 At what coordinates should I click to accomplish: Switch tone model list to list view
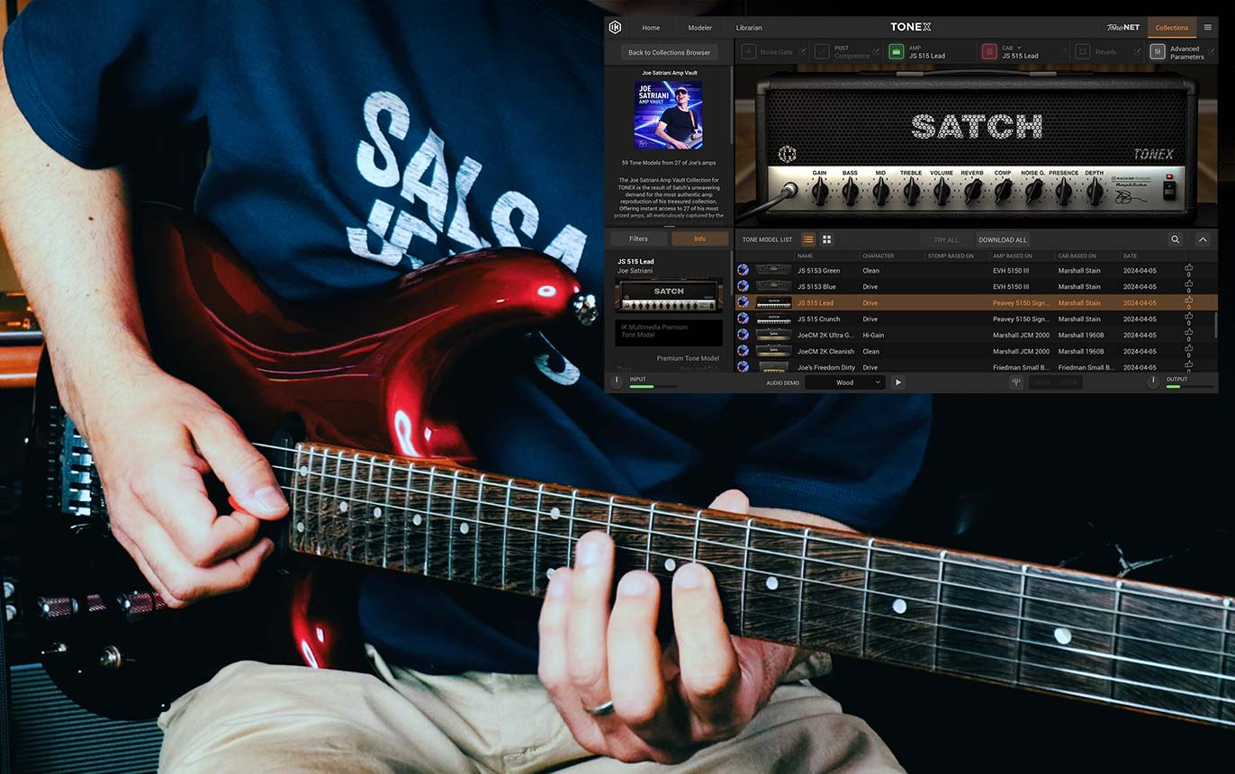pyautogui.click(x=808, y=239)
